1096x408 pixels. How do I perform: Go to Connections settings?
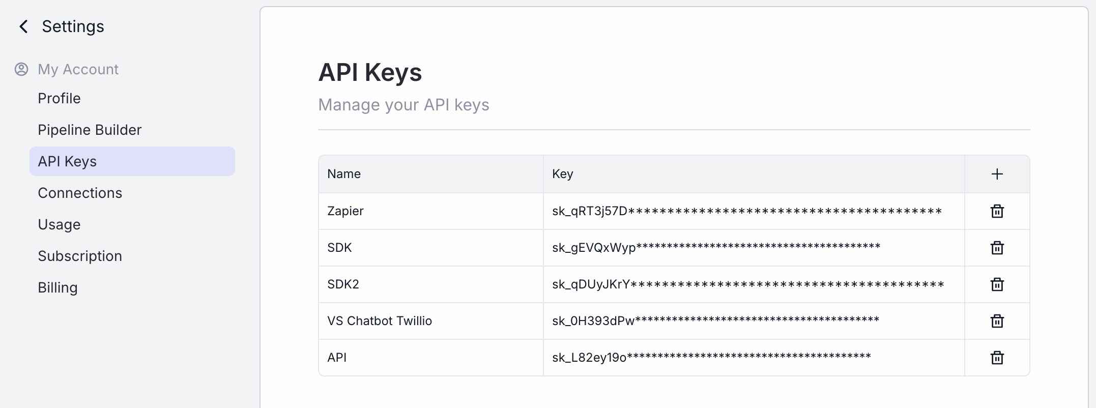[132, 193]
